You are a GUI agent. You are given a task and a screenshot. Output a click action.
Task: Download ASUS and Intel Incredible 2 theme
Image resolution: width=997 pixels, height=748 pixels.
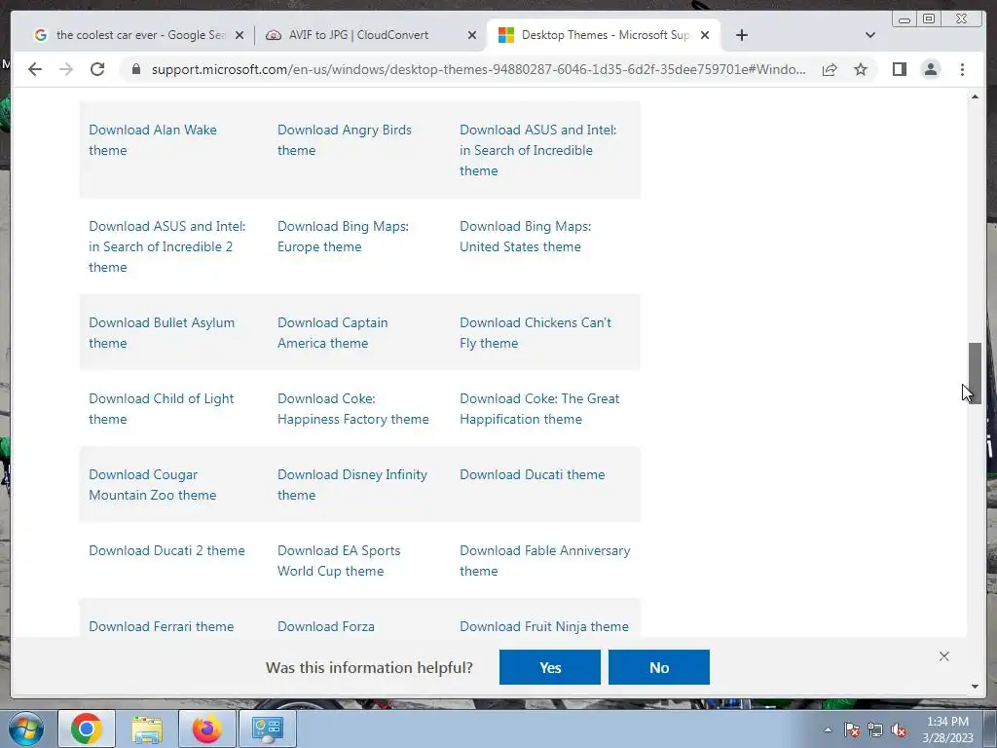coord(166,246)
